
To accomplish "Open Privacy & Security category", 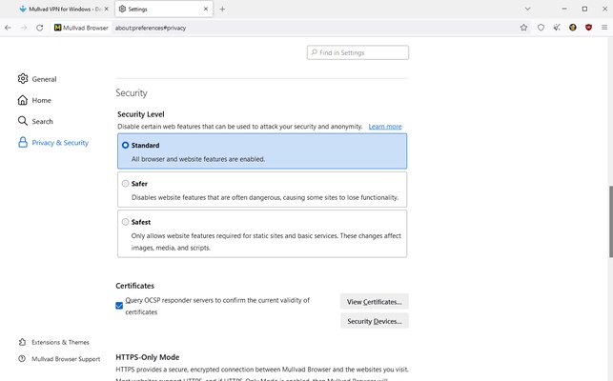I will tap(53, 143).
